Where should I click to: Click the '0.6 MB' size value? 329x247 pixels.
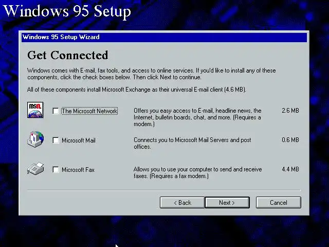click(290, 140)
